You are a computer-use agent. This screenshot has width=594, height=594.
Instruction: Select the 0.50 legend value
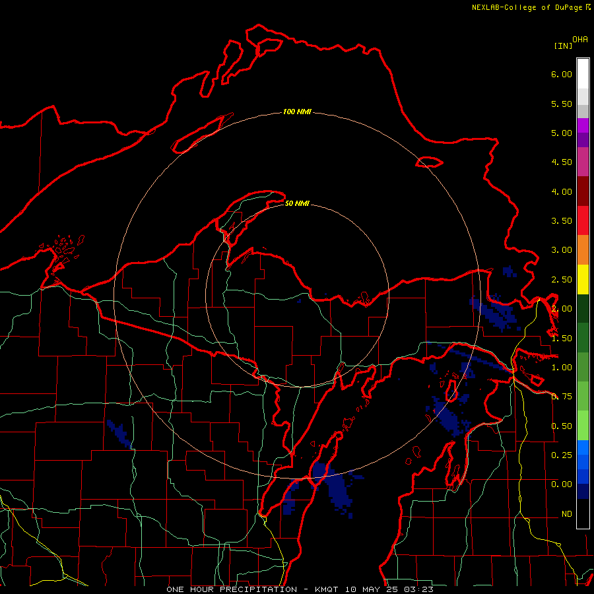562,426
